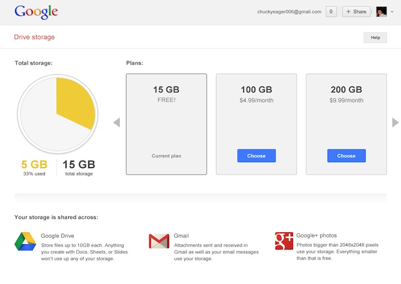Select the 15 GB free plan card
The height and width of the screenshot is (284, 401).
167,124
